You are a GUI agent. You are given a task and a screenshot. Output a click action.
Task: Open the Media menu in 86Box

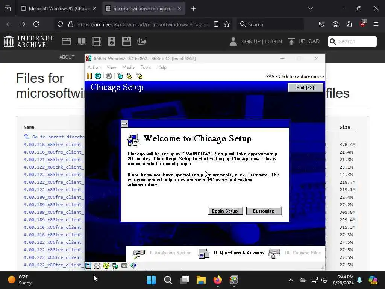[x=129, y=67]
